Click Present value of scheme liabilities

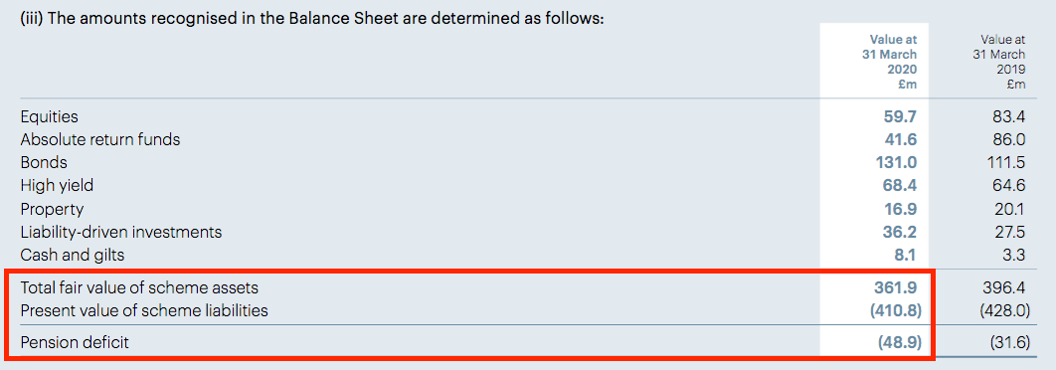pos(144,310)
